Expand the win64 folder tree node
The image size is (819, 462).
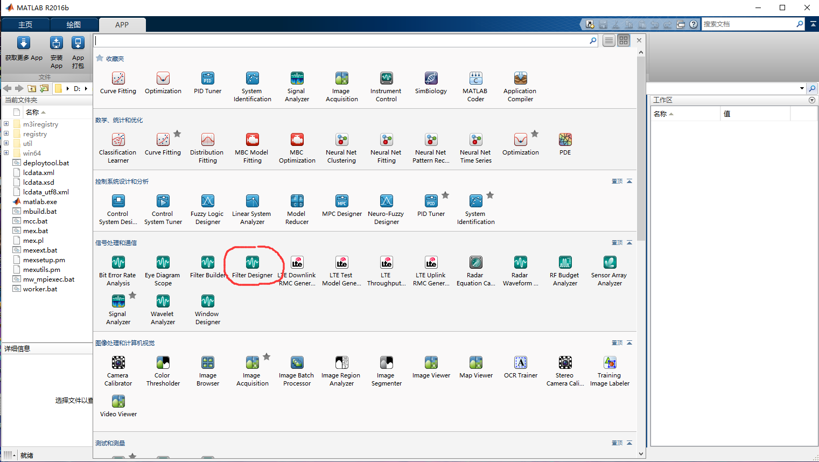6,153
